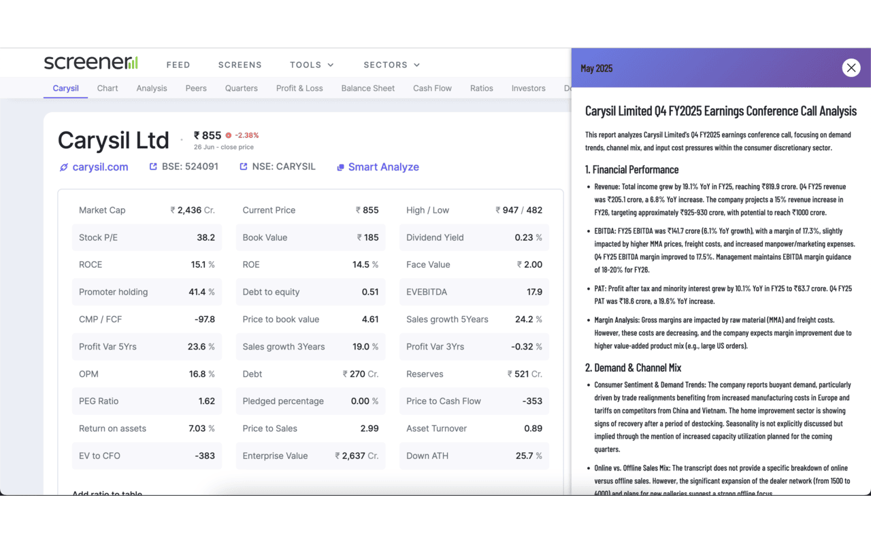Switch to the Chart tab
Viewport: 871px width, 544px height.
[108, 88]
